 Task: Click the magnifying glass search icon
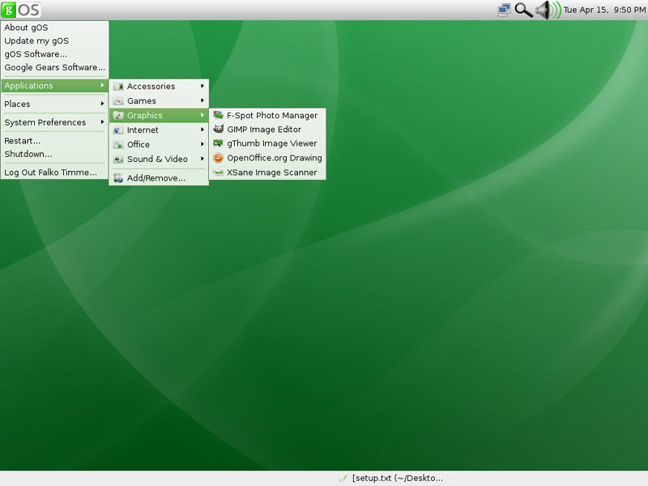pyautogui.click(x=523, y=10)
